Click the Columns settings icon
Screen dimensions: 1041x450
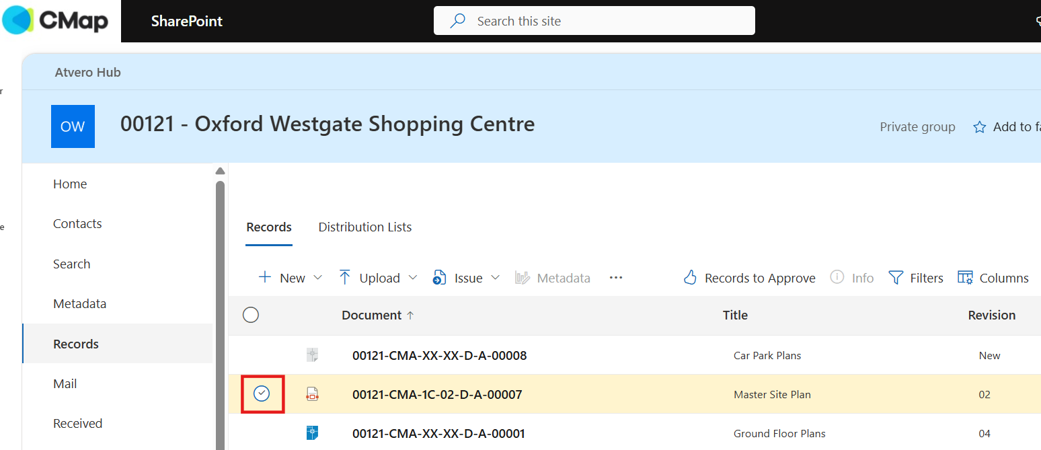(x=965, y=278)
